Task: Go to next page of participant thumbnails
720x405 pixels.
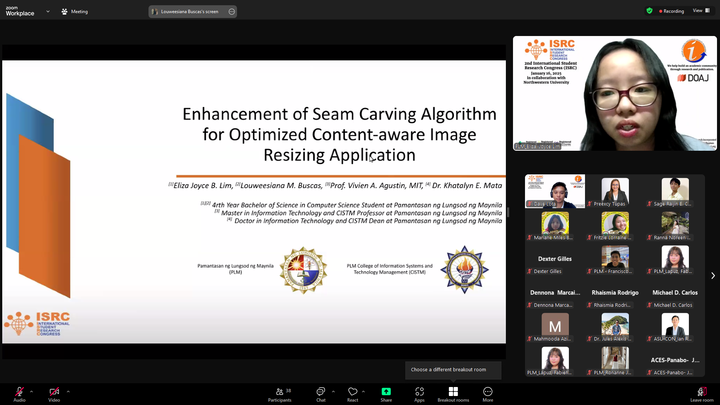Action: [713, 276]
